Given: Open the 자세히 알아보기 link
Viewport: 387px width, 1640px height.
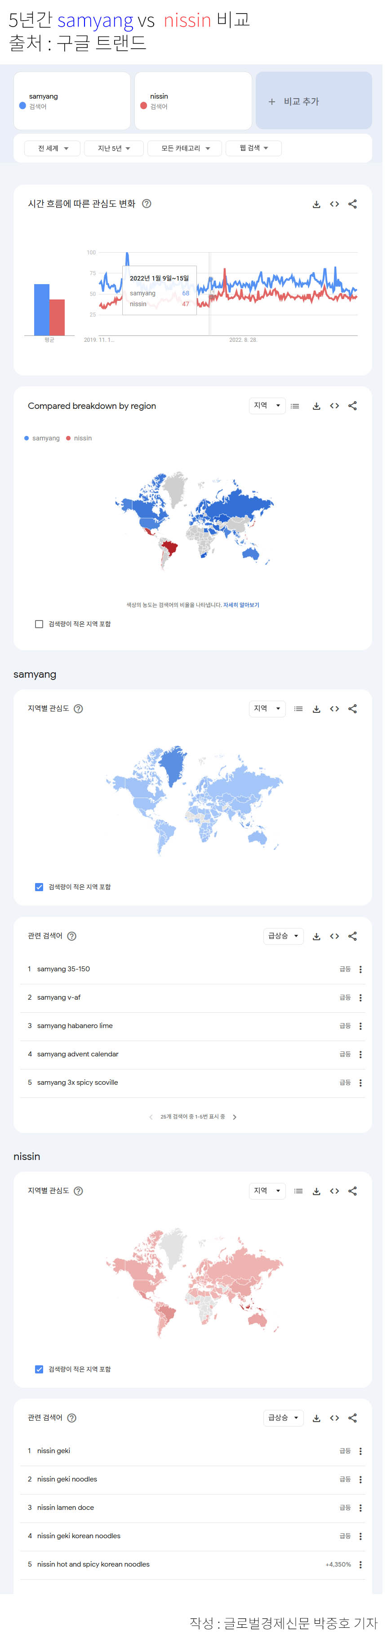Looking at the screenshot, I should click(x=243, y=612).
